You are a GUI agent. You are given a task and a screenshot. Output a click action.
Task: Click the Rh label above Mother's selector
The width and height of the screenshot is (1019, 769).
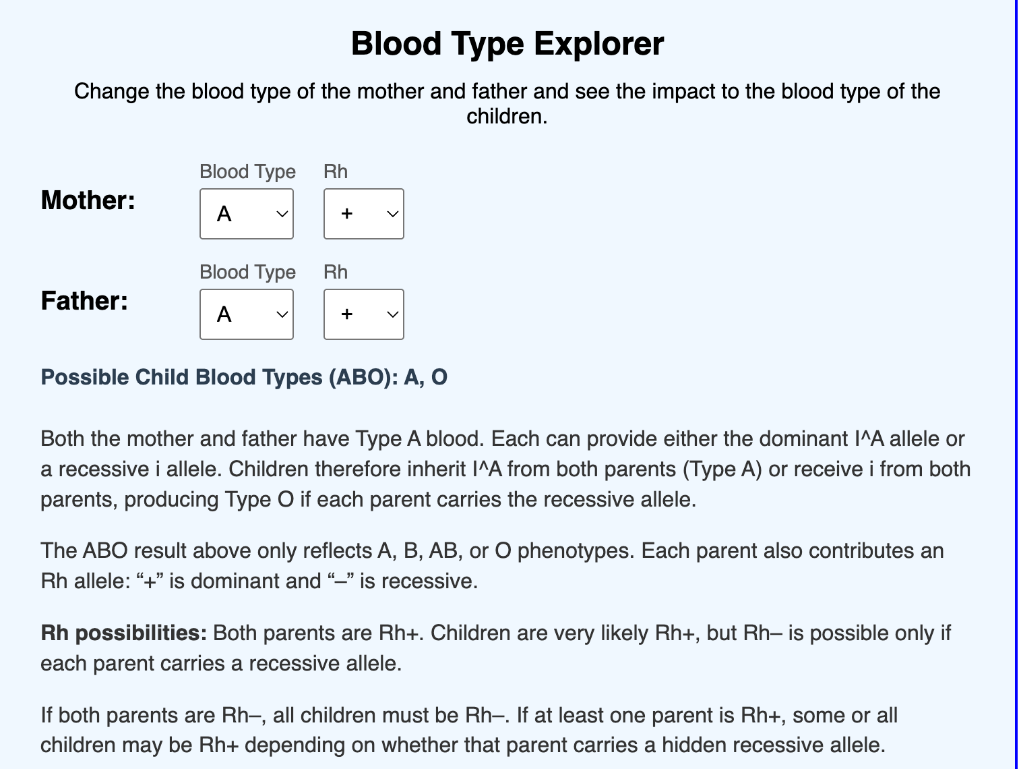(x=336, y=171)
